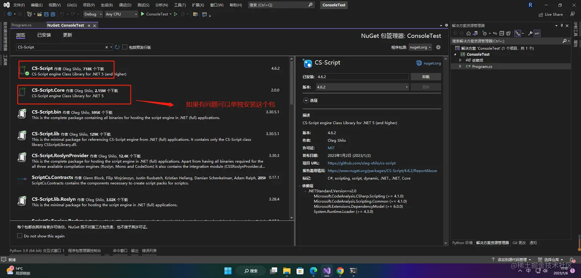Open File Explorer from the taskbar
The height and width of the screenshot is (278, 581).
[x=287, y=271]
